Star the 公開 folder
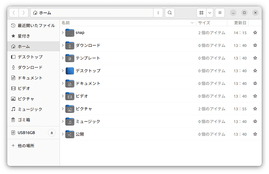This screenshot has width=269, height=174. [x=255, y=134]
